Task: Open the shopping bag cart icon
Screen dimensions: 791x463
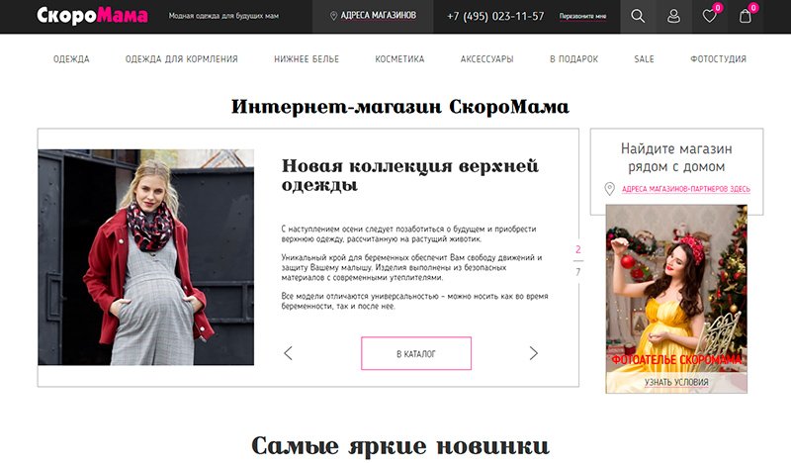Action: click(746, 17)
